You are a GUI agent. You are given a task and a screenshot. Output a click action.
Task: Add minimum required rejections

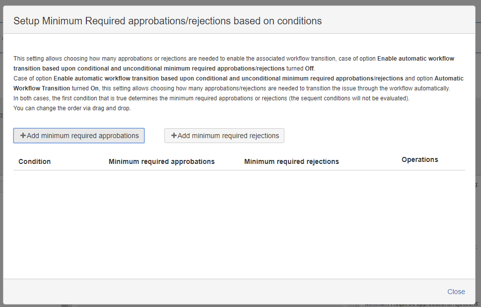click(x=224, y=136)
